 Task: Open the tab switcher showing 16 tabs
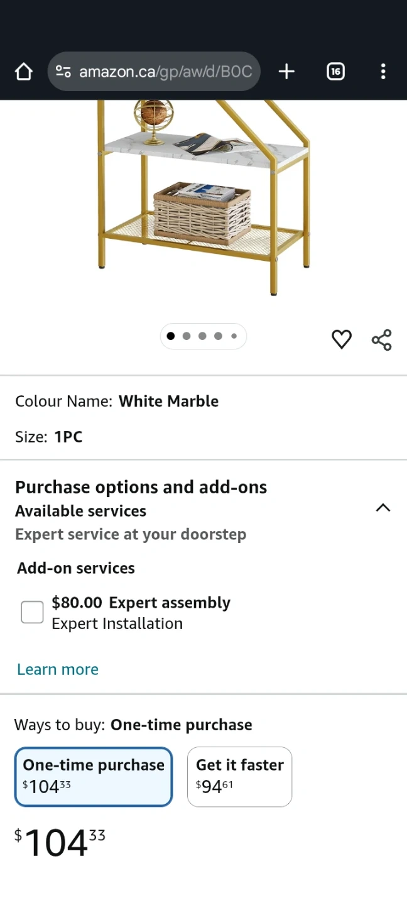(336, 72)
